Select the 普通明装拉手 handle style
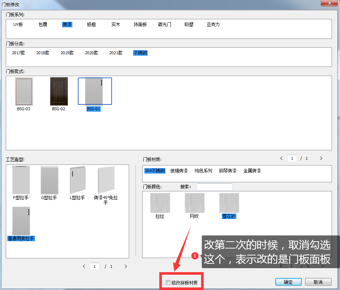Screen dimensions: 340x290 point(21,221)
